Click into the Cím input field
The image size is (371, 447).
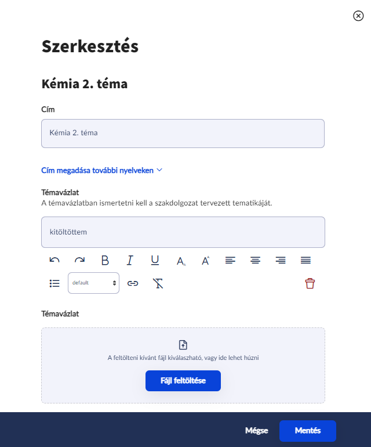pos(183,133)
